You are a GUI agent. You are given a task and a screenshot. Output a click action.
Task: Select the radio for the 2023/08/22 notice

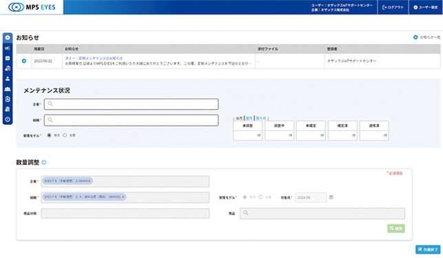click(24, 61)
